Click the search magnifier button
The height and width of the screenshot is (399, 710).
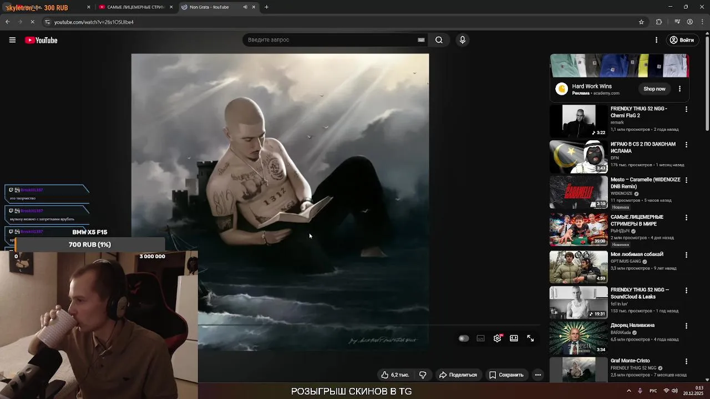[x=439, y=40]
